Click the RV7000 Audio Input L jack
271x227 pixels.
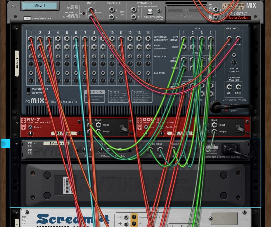pyautogui.click(x=150, y=149)
